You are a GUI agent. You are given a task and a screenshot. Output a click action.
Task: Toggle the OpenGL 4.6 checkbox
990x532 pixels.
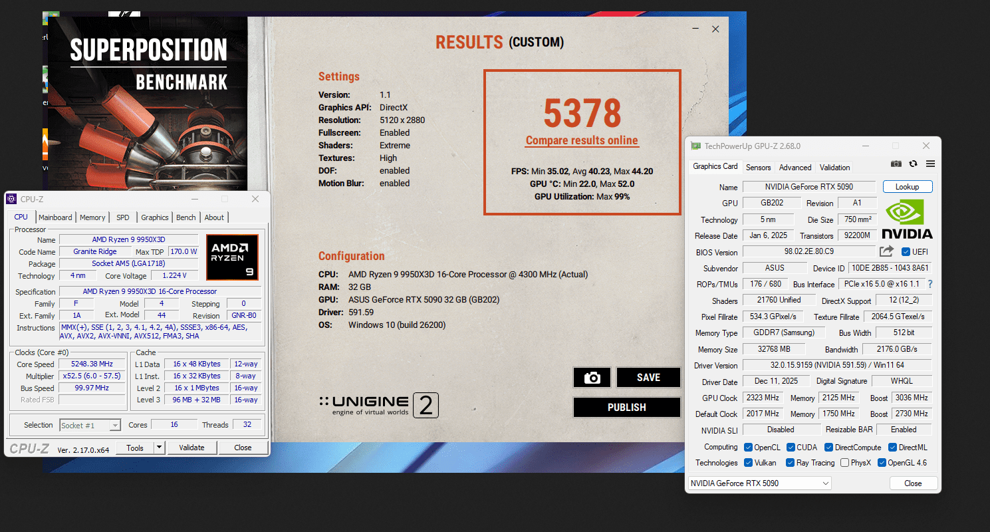[x=882, y=463]
